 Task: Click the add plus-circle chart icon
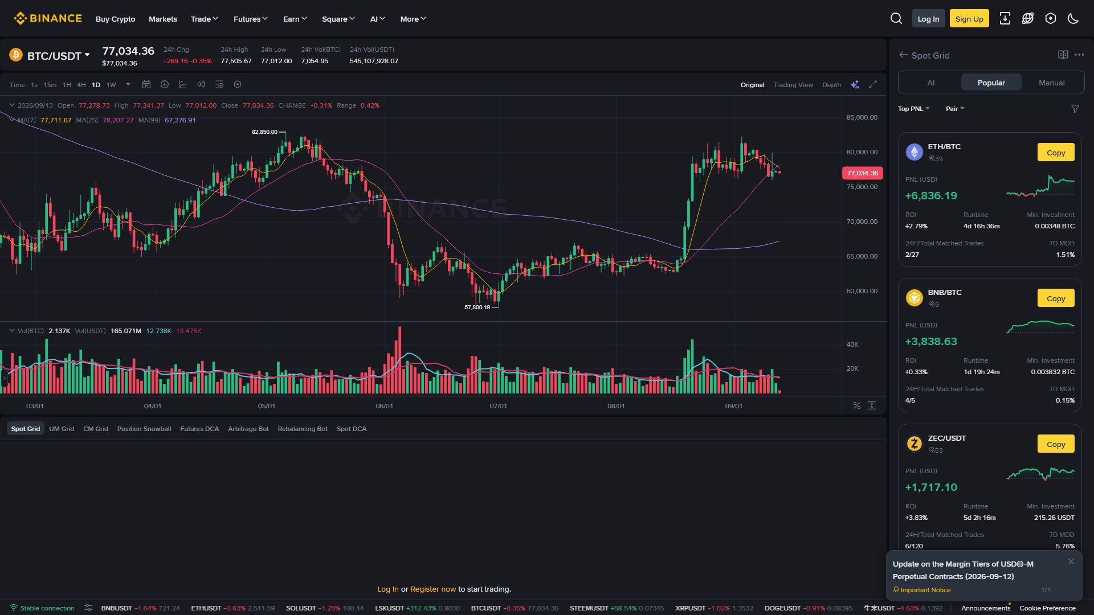(x=165, y=85)
